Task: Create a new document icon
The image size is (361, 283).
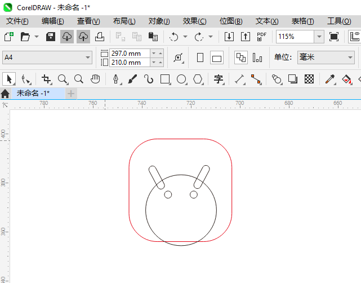Action: click(x=9, y=37)
